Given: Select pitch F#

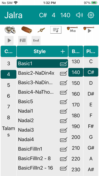Looking at the screenshot, I should (x=91, y=126).
